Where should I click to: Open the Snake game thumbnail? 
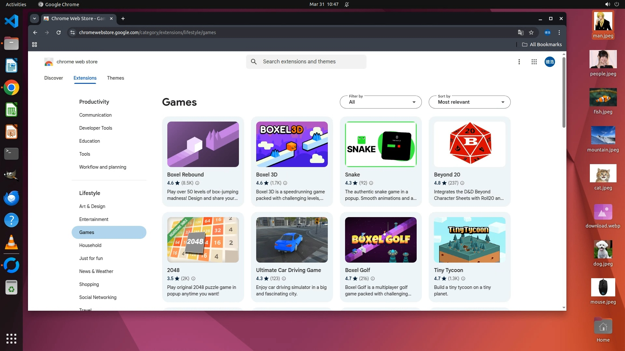point(381,144)
